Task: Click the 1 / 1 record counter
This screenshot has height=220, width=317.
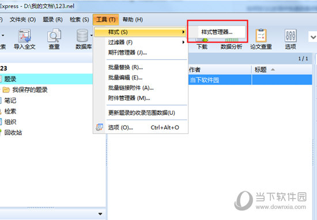Action: 303,59
